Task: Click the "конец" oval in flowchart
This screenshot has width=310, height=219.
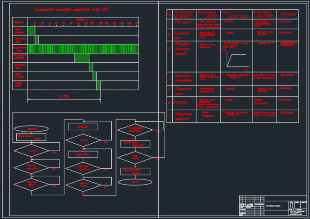Action: coord(135,182)
